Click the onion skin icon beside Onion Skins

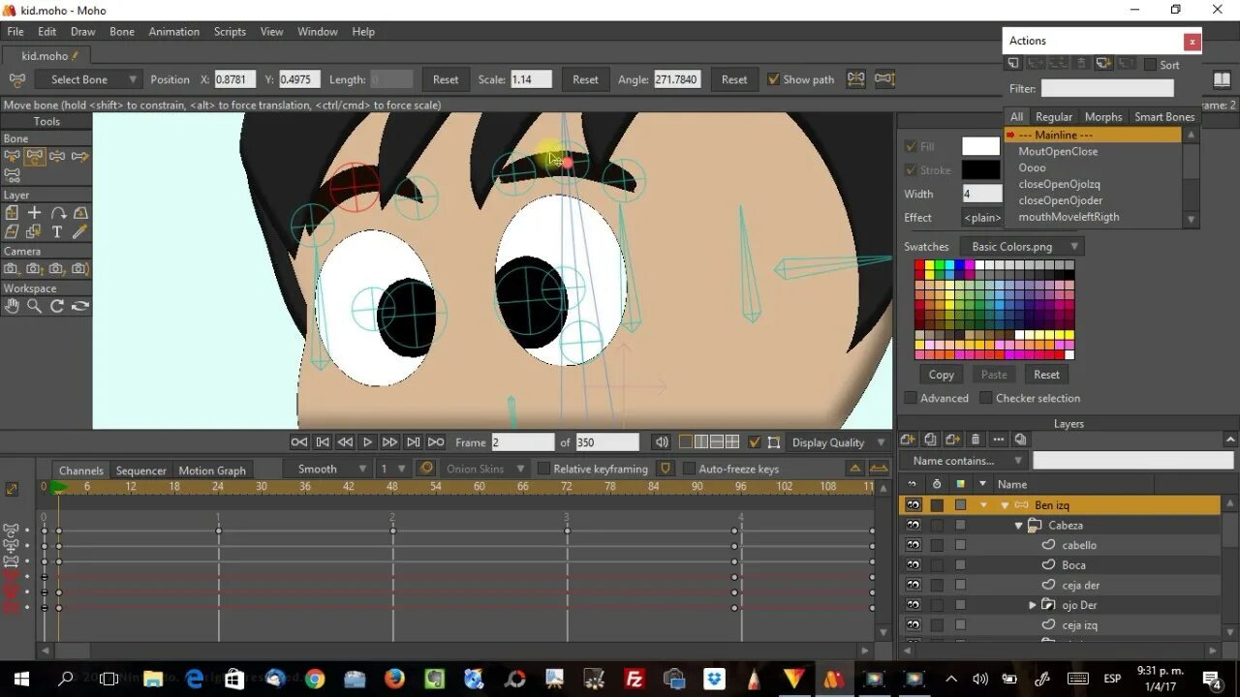[425, 469]
